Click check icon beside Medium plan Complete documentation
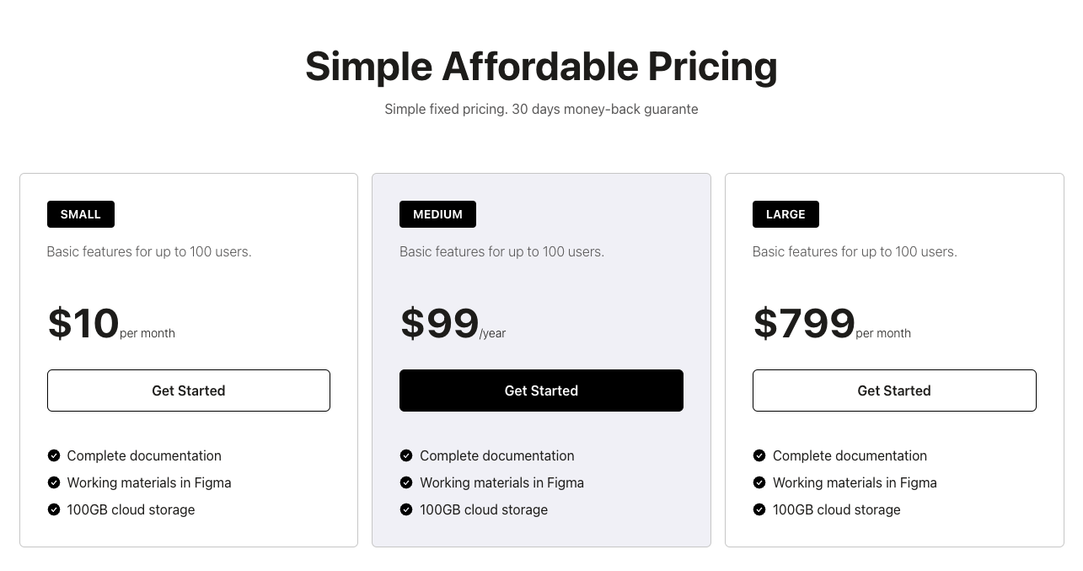The height and width of the screenshot is (571, 1083). pos(406,455)
